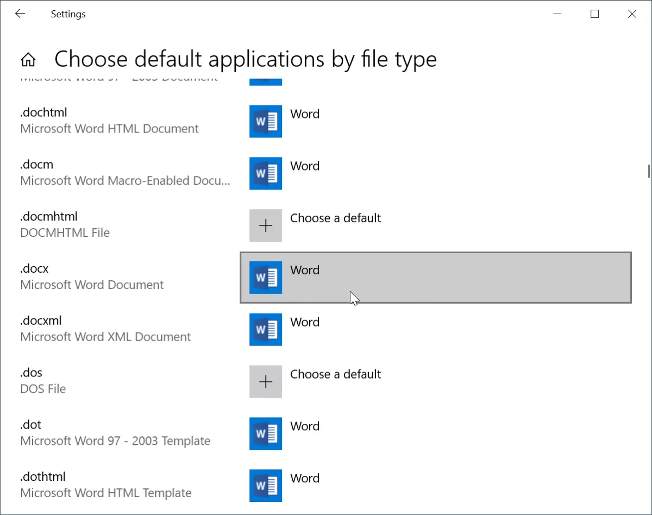This screenshot has height=515, width=652.
Task: Click the vertical scrollbar thumb
Action: pos(649,171)
